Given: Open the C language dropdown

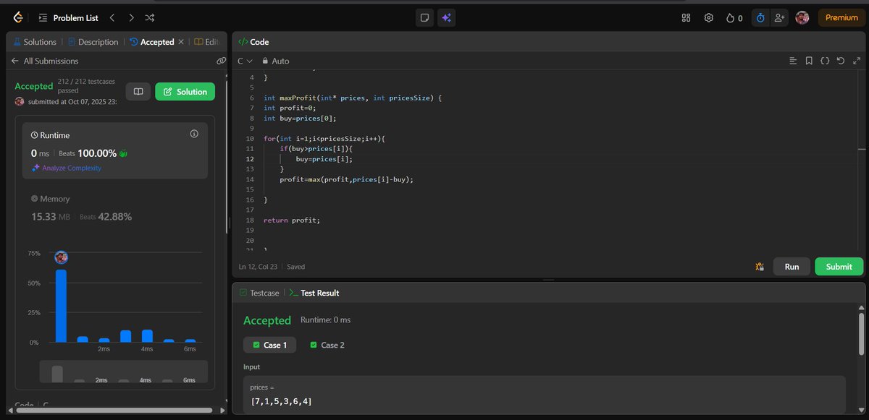Looking at the screenshot, I should (245, 61).
